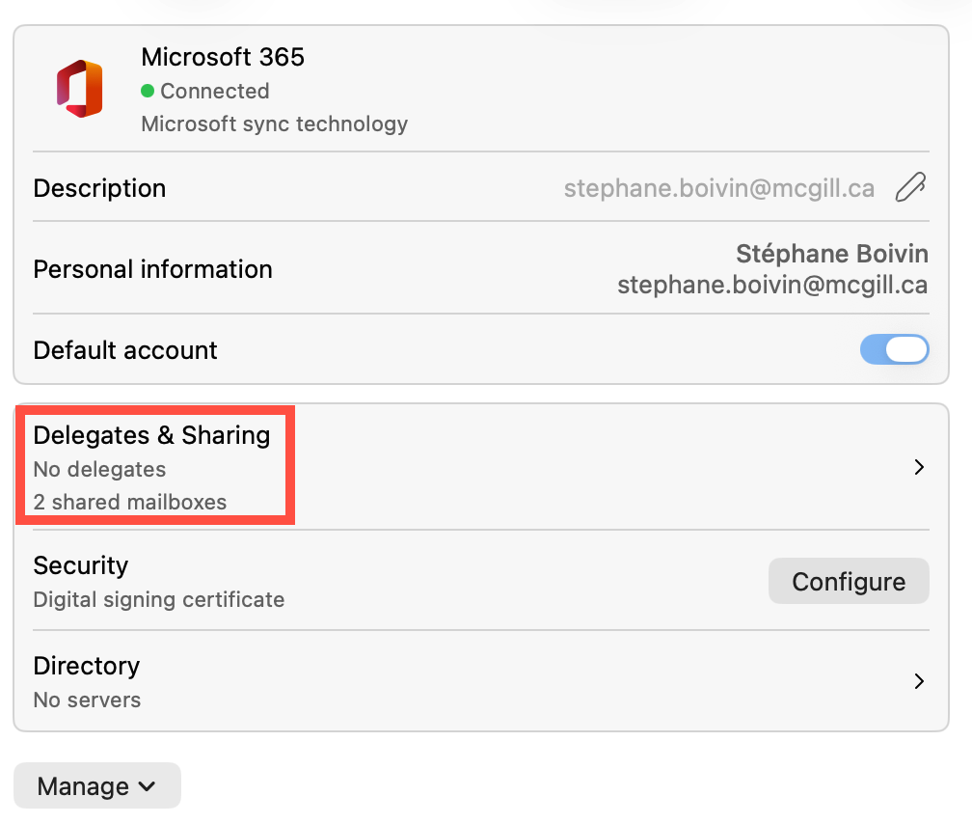The height and width of the screenshot is (824, 972).
Task: Click the Security section heading
Action: 80,565
